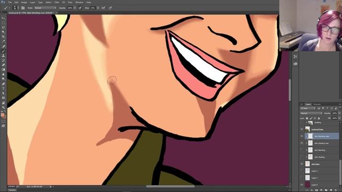Show the skin shading layer
The height and width of the screenshot is (192, 342).
click(x=302, y=157)
